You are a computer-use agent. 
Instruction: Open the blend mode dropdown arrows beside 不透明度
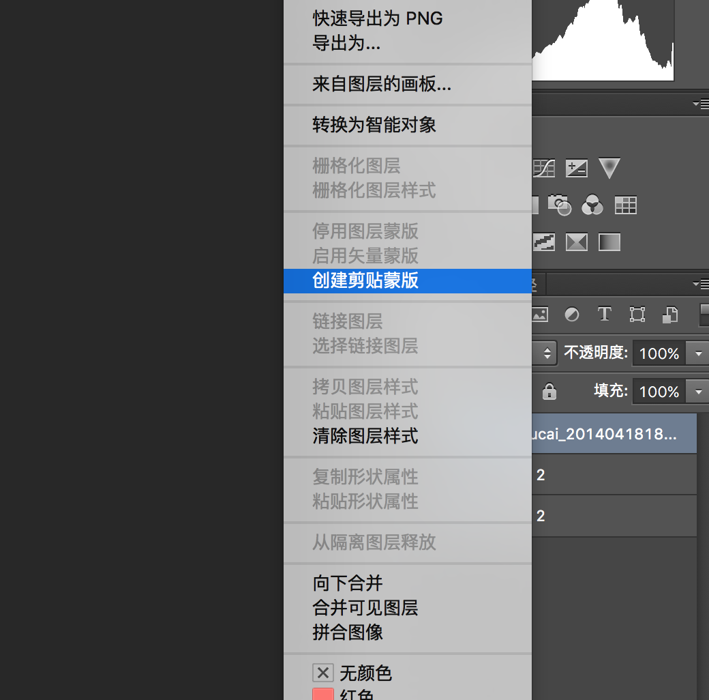click(x=546, y=353)
